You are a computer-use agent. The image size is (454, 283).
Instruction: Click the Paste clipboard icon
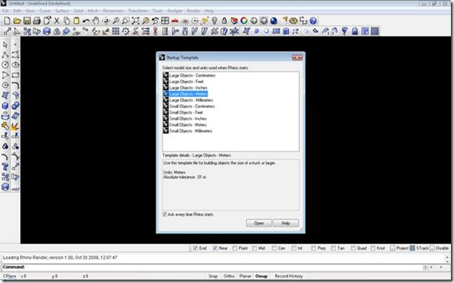point(76,21)
